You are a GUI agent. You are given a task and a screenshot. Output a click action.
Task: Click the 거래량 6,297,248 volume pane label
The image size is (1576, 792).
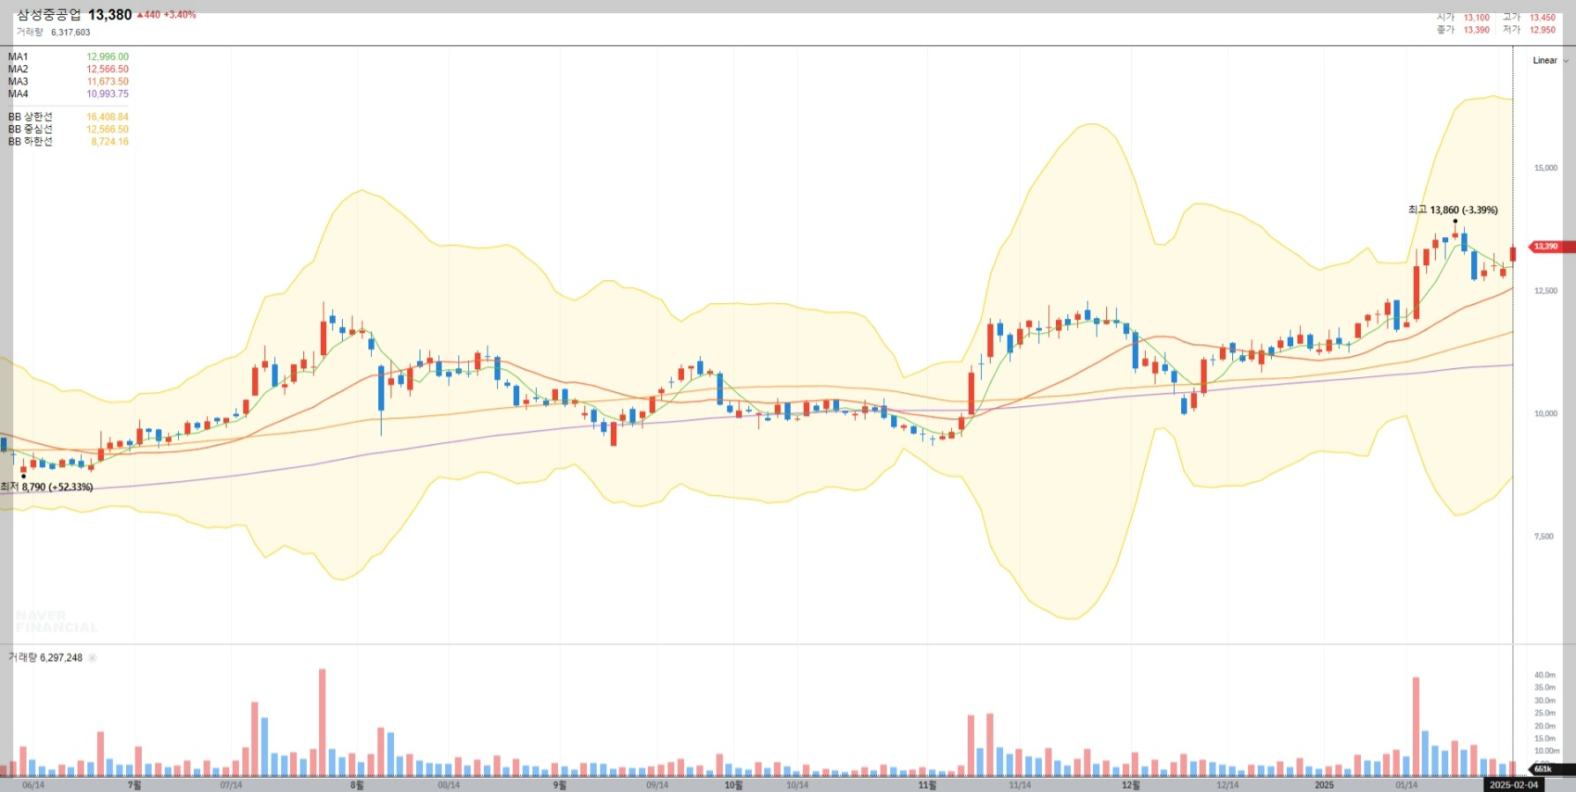point(45,658)
